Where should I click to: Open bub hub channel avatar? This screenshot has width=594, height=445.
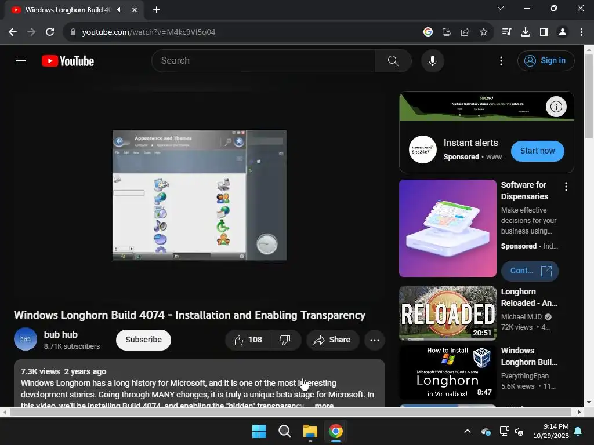[x=26, y=339]
